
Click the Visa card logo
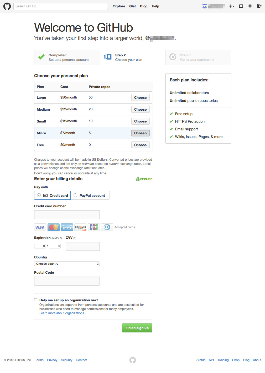tap(40, 227)
